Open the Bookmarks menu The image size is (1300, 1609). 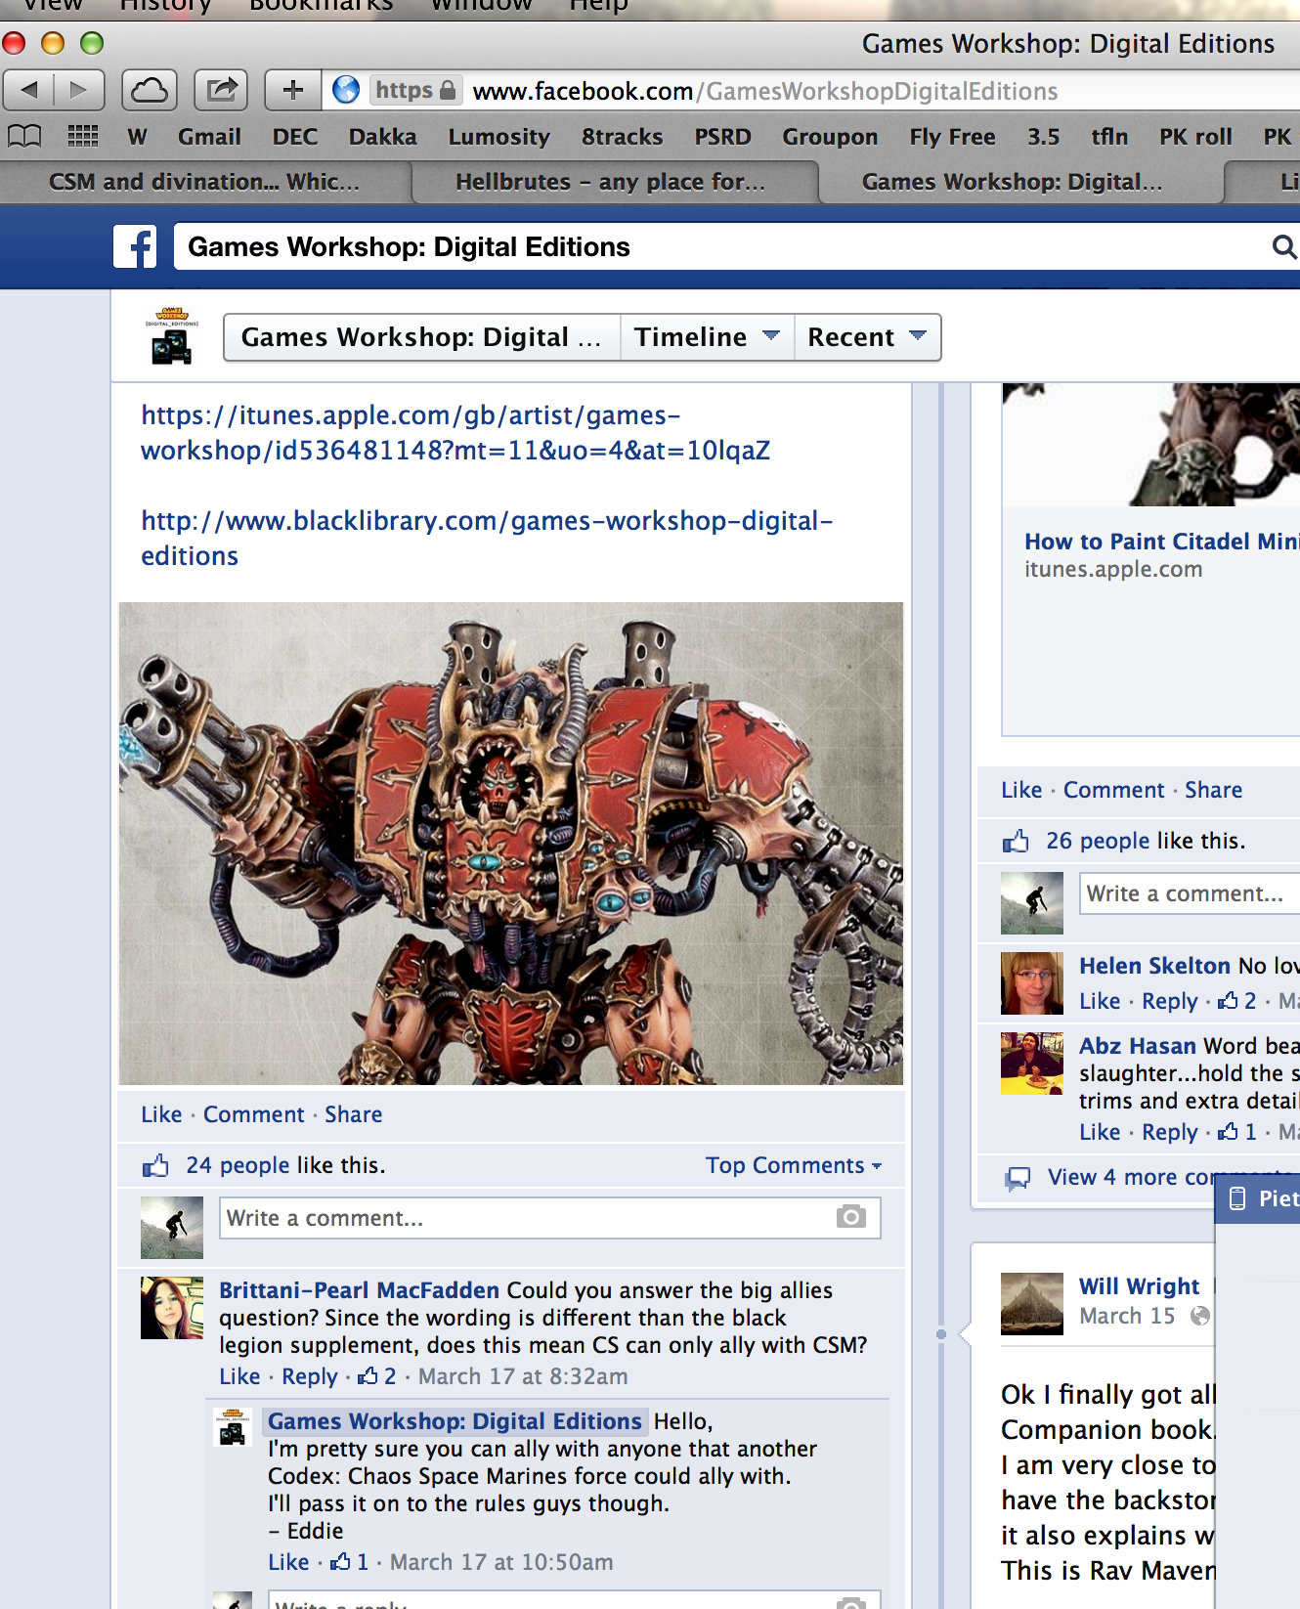point(321,6)
